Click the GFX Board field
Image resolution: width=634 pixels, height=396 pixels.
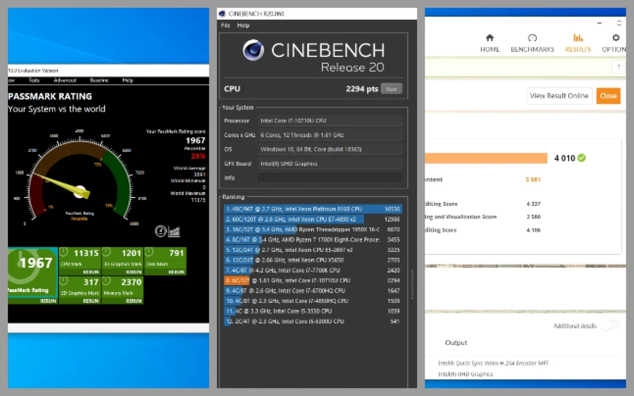click(x=330, y=164)
